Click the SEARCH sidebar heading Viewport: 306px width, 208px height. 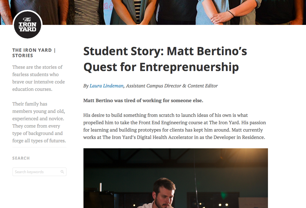click(21, 158)
